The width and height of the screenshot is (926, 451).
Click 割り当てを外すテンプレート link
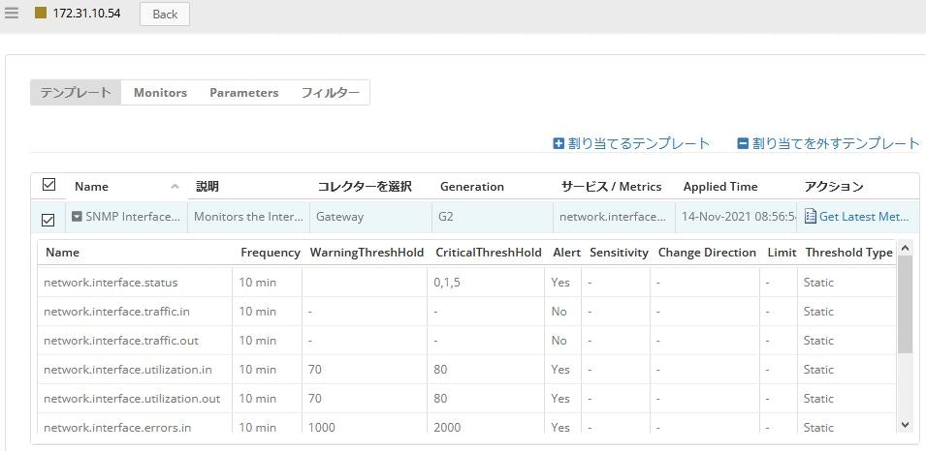coord(836,143)
